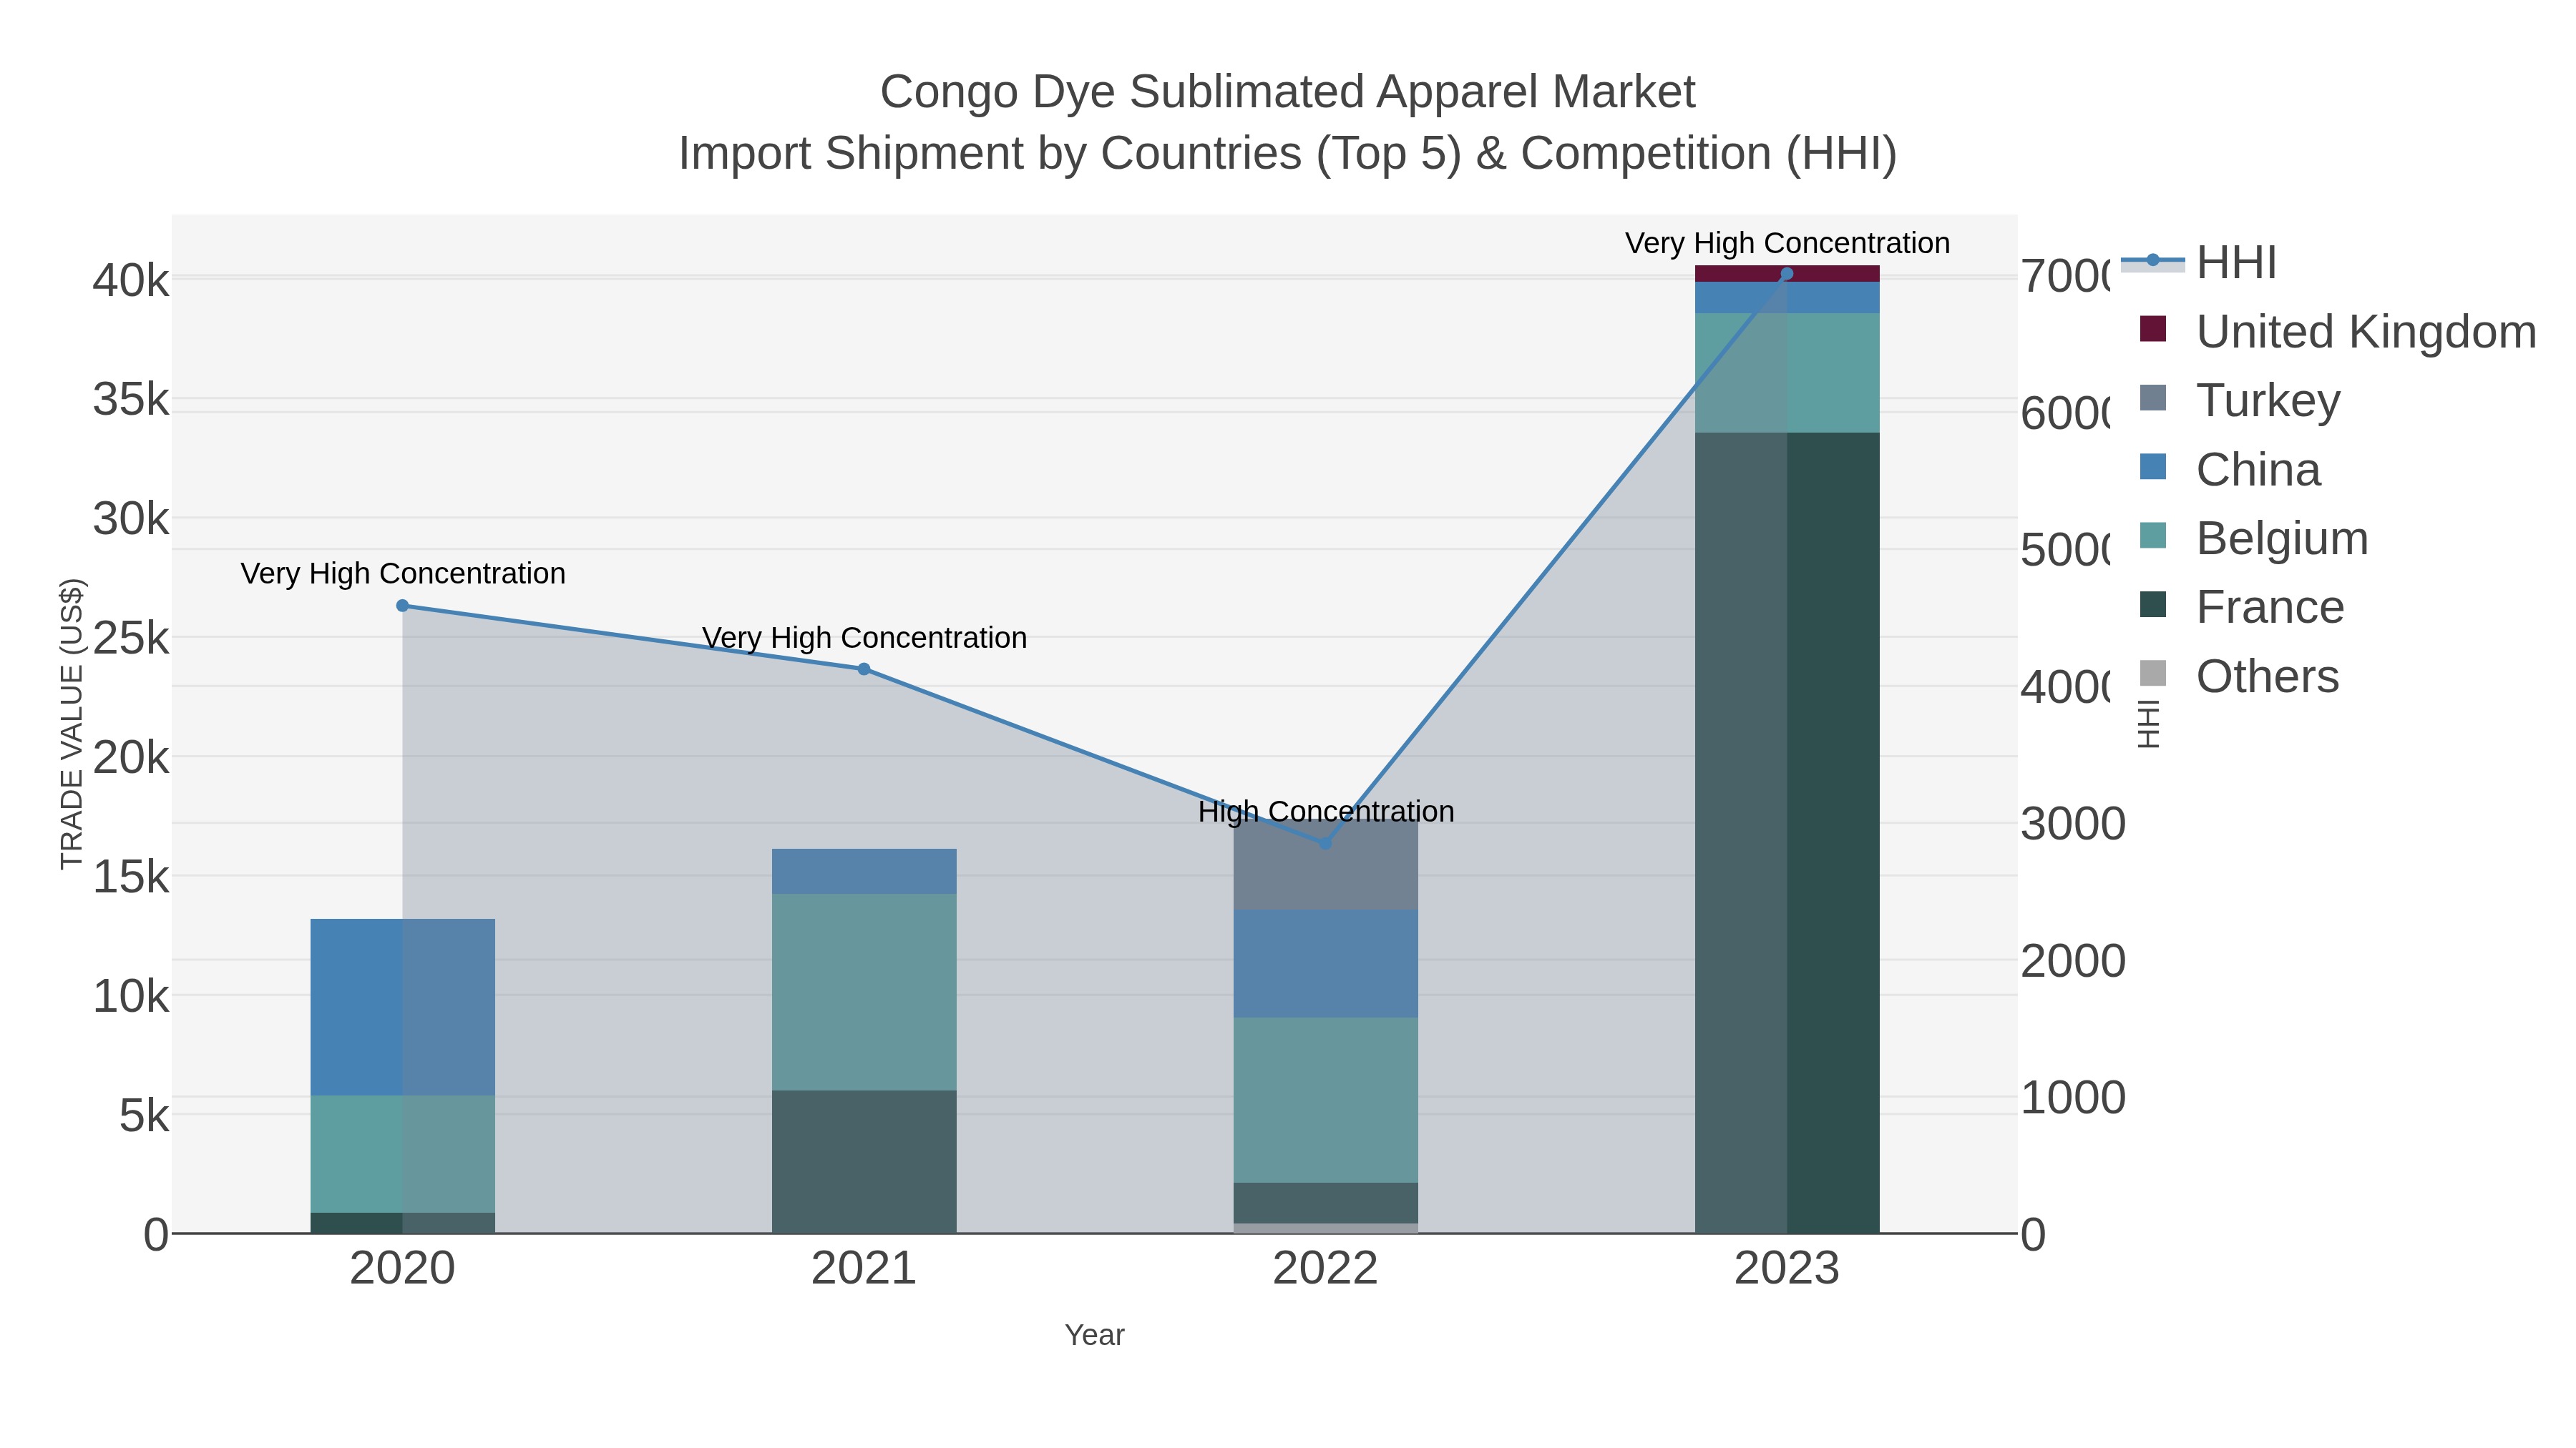This screenshot has width=2576, height=1448.
Task: Click the 10k left axis tick label
Action: (x=131, y=996)
